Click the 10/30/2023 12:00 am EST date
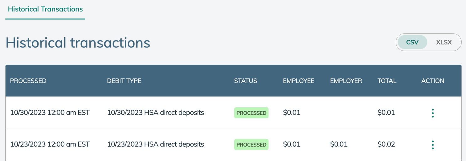 click(50, 112)
